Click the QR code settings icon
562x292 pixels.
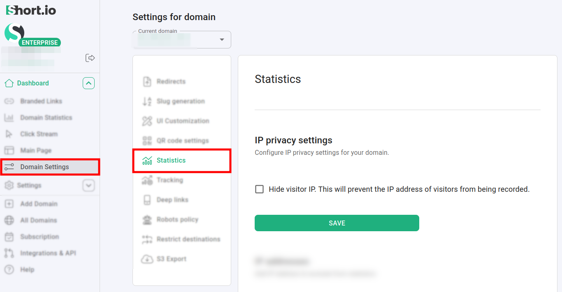[x=147, y=141]
